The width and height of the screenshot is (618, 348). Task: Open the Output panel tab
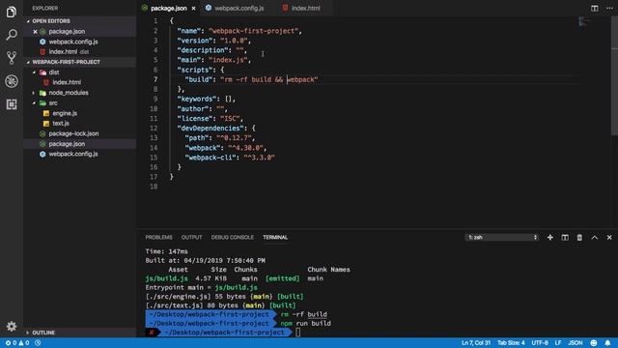click(191, 237)
